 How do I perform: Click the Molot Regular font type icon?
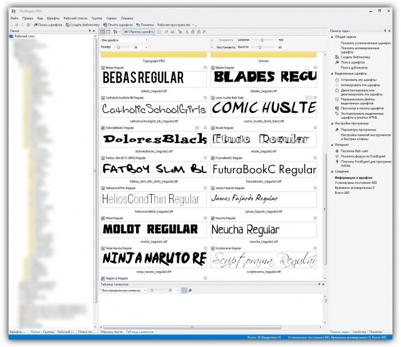[x=103, y=218]
